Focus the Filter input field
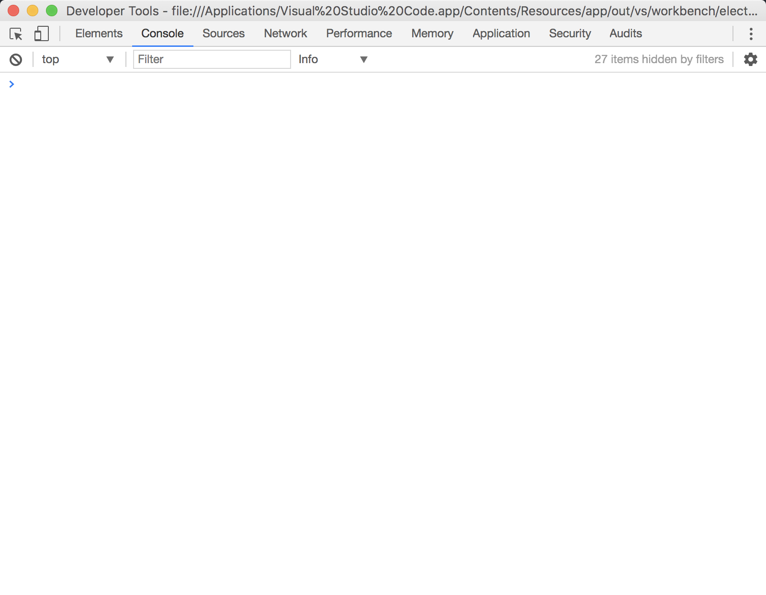This screenshot has height=595, width=766. tap(212, 59)
